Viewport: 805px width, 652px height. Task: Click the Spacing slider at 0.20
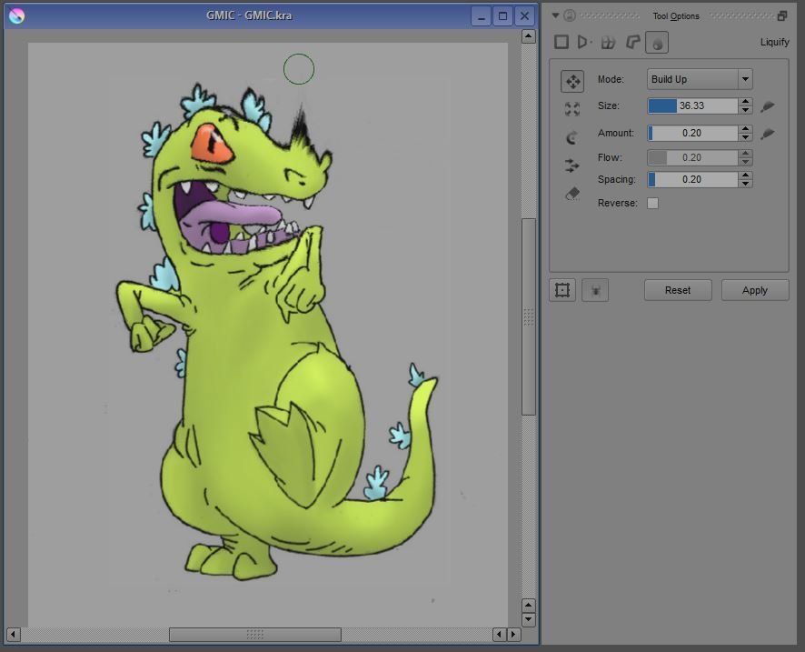(x=692, y=179)
